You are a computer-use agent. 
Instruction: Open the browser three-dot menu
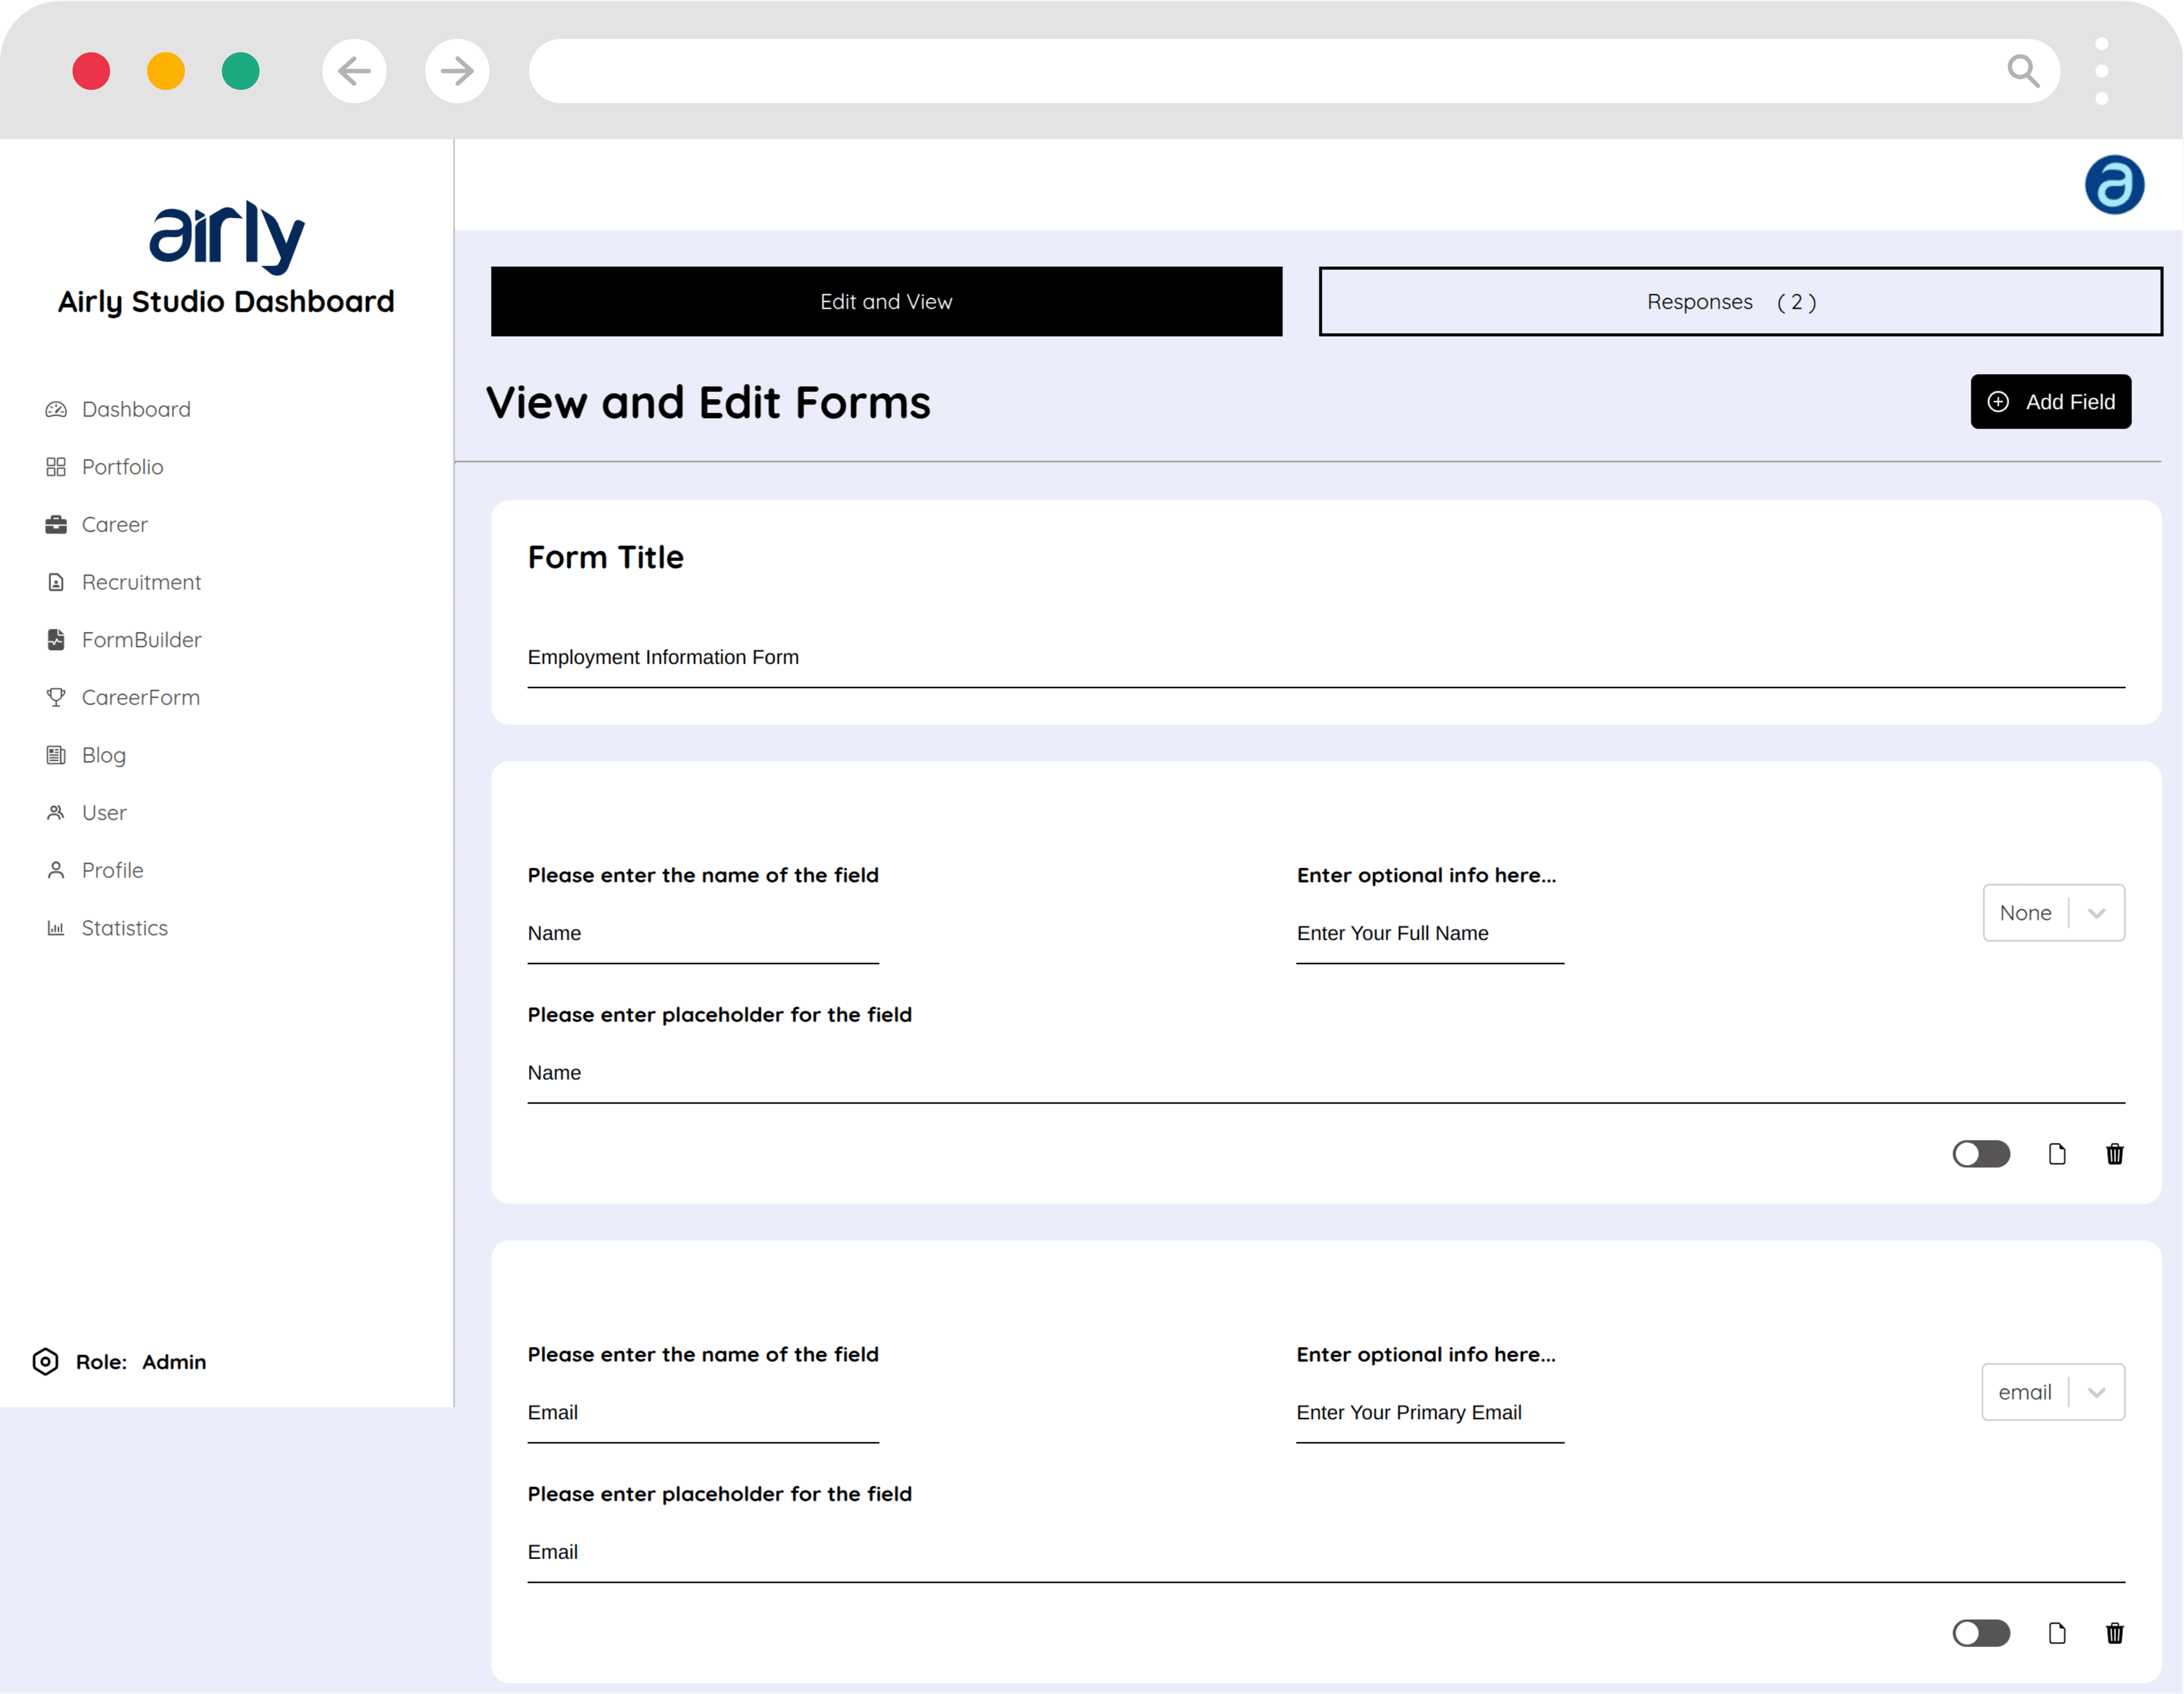point(2101,71)
